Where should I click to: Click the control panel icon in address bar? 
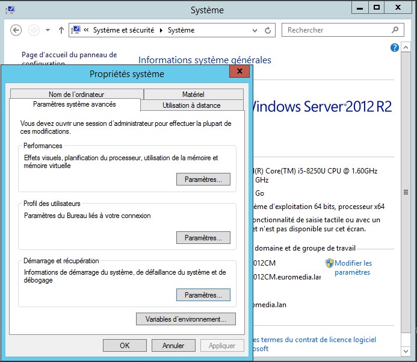click(76, 30)
